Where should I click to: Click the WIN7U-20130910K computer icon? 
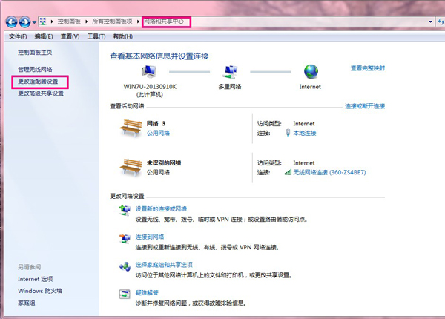pyautogui.click(x=150, y=72)
